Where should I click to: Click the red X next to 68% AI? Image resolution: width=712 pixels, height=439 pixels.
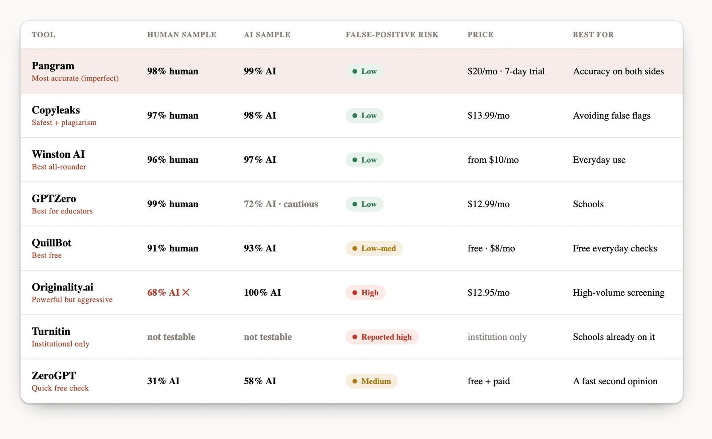pos(186,293)
